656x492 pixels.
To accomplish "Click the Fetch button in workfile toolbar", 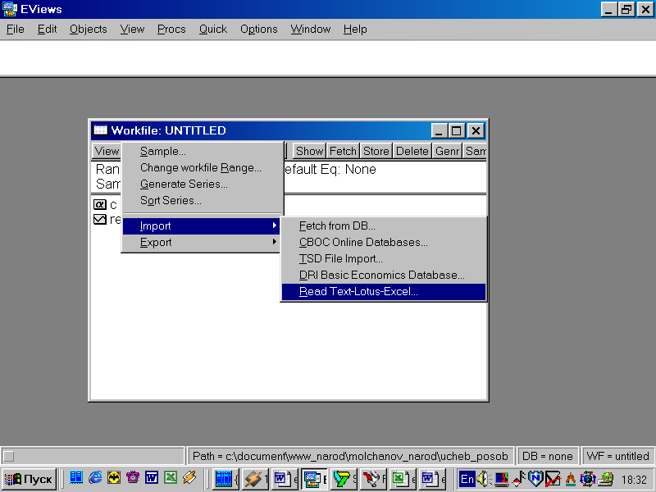I will pos(343,151).
